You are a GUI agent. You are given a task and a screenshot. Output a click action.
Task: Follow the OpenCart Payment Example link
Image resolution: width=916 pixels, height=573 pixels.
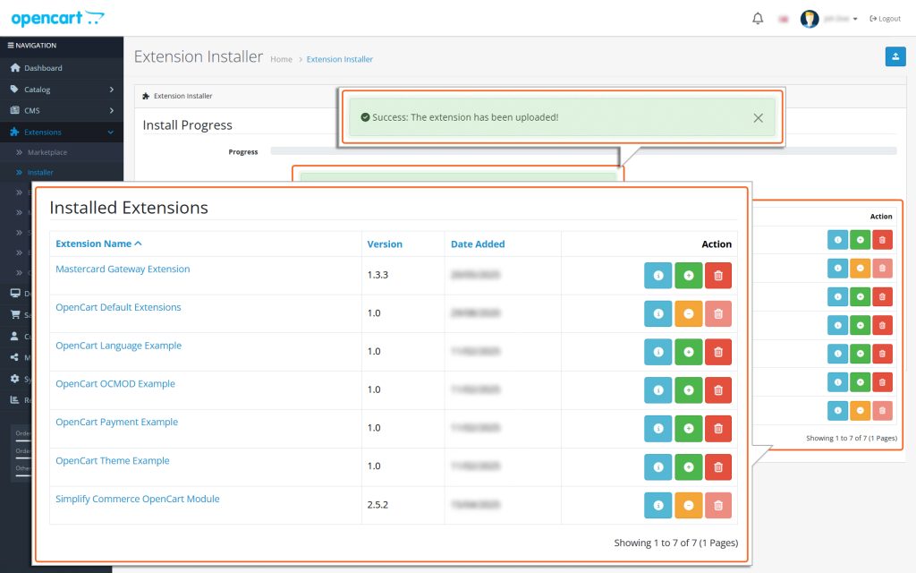[115, 422]
